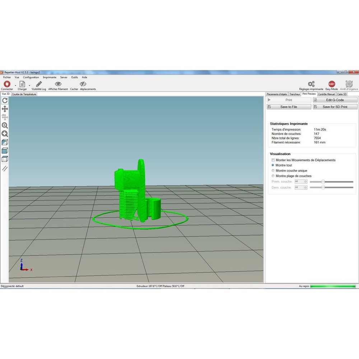Viewport: 359px width, 359px height.
Task: Select the rotate view tool
Action: click(x=5, y=101)
